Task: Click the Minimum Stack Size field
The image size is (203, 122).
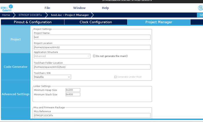Action: tap(73, 94)
